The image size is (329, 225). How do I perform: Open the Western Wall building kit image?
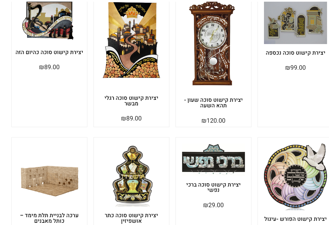[x=49, y=181]
